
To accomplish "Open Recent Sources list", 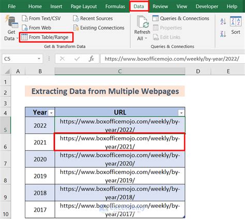I will click(93, 18).
